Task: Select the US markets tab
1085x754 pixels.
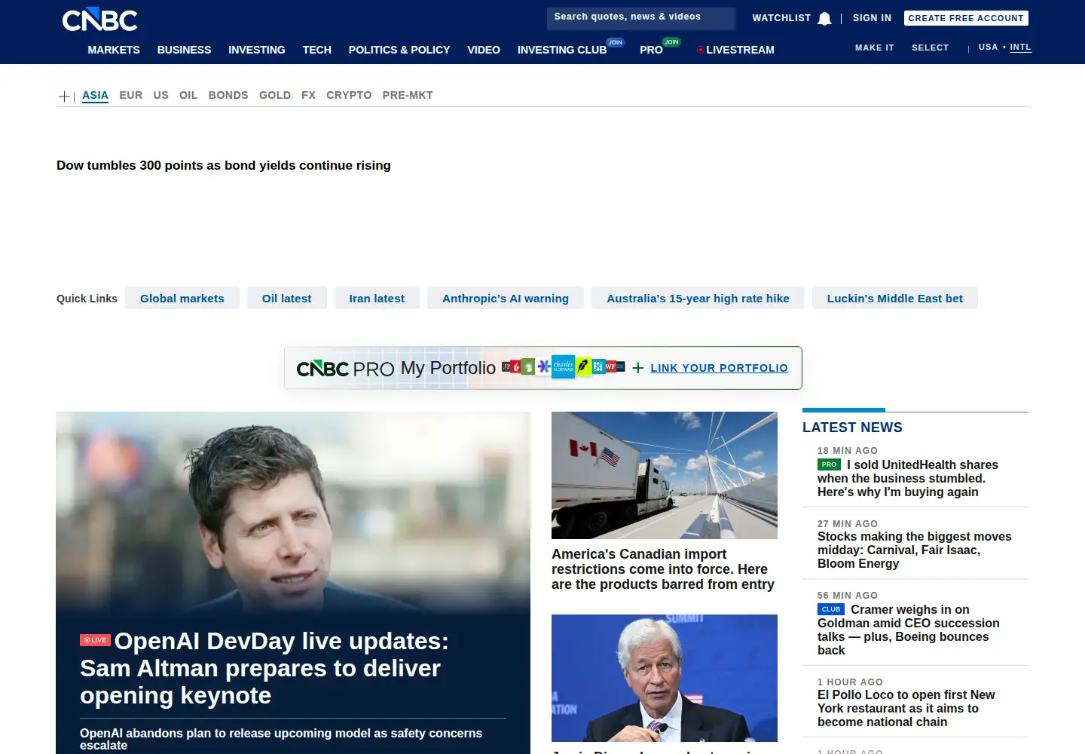Action: click(x=161, y=95)
